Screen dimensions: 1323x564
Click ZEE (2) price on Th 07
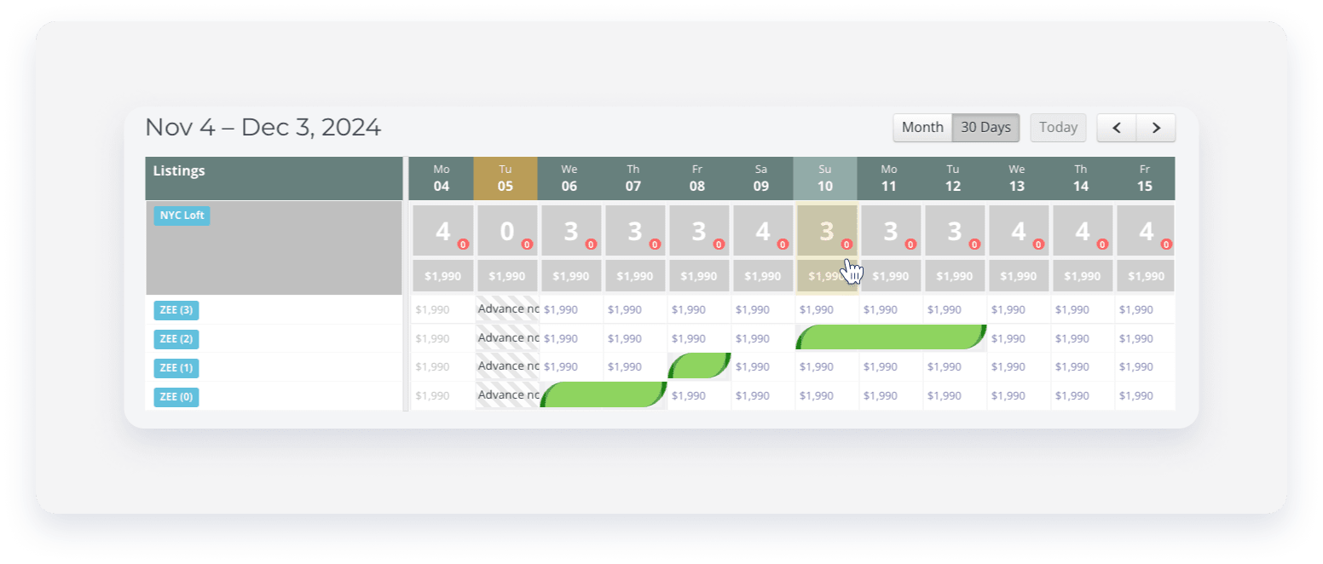point(624,338)
